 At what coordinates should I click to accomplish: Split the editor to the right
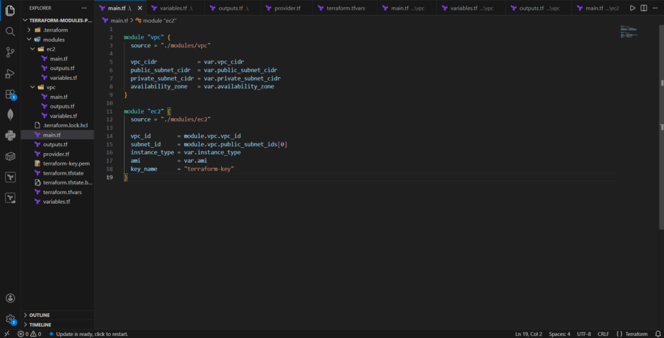(x=644, y=8)
